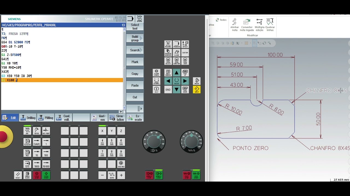
Task: Activate JOG mode on machine panel
Action: pos(27,131)
